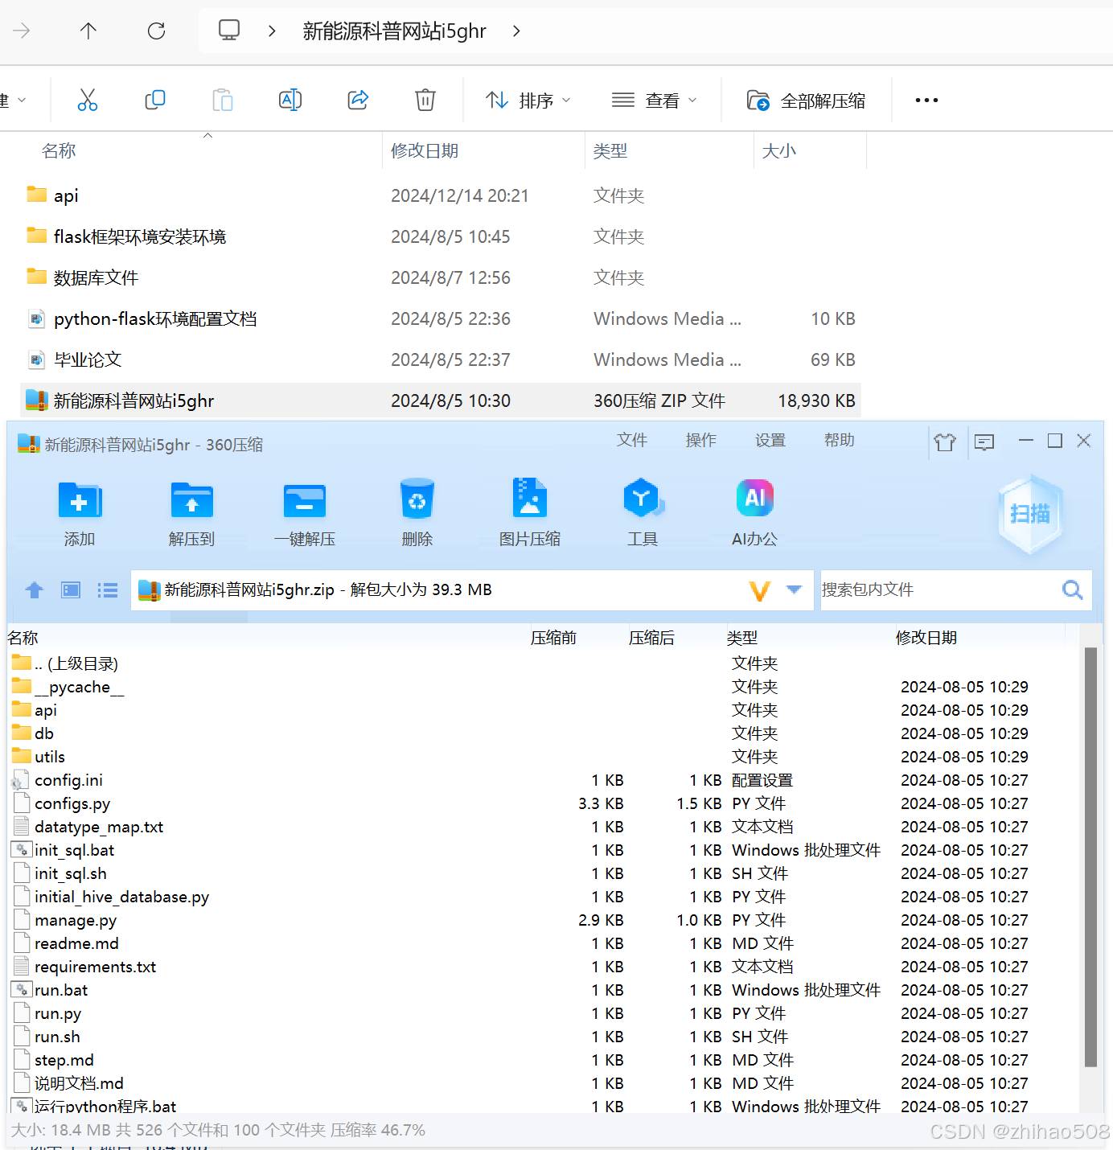The width and height of the screenshot is (1113, 1150).
Task: Open the path bar dropdown arrow in 360压缩
Action: pos(795,589)
